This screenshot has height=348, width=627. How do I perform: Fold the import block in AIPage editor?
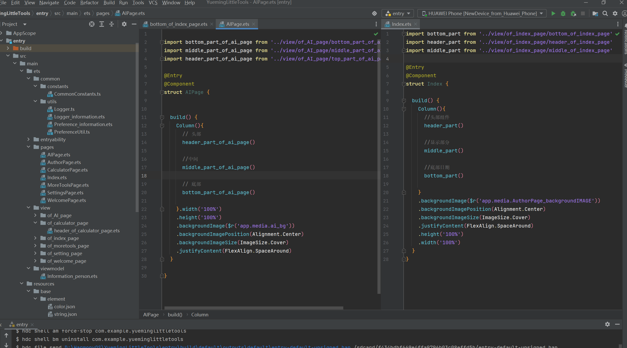click(162, 42)
